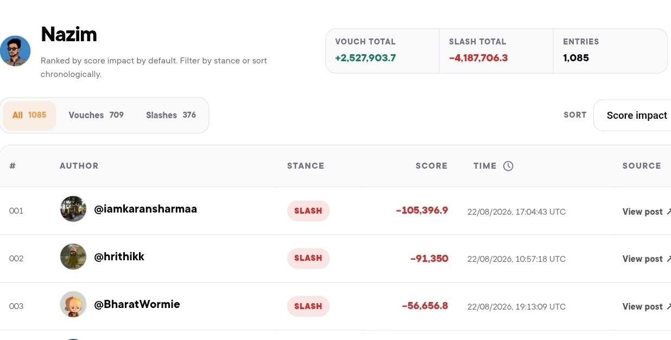Filter entries by Vouches 709
This screenshot has width=671, height=340.
(96, 115)
